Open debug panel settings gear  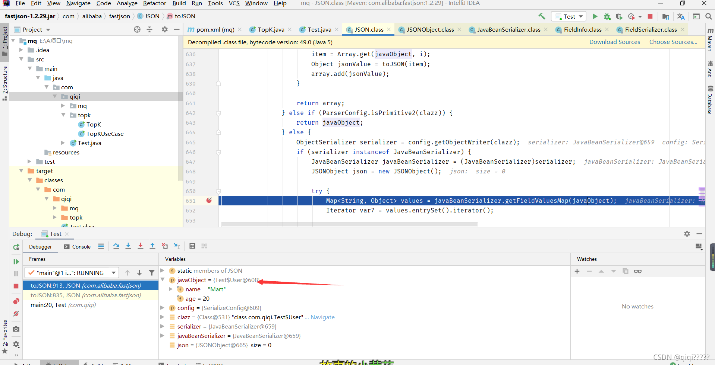687,234
